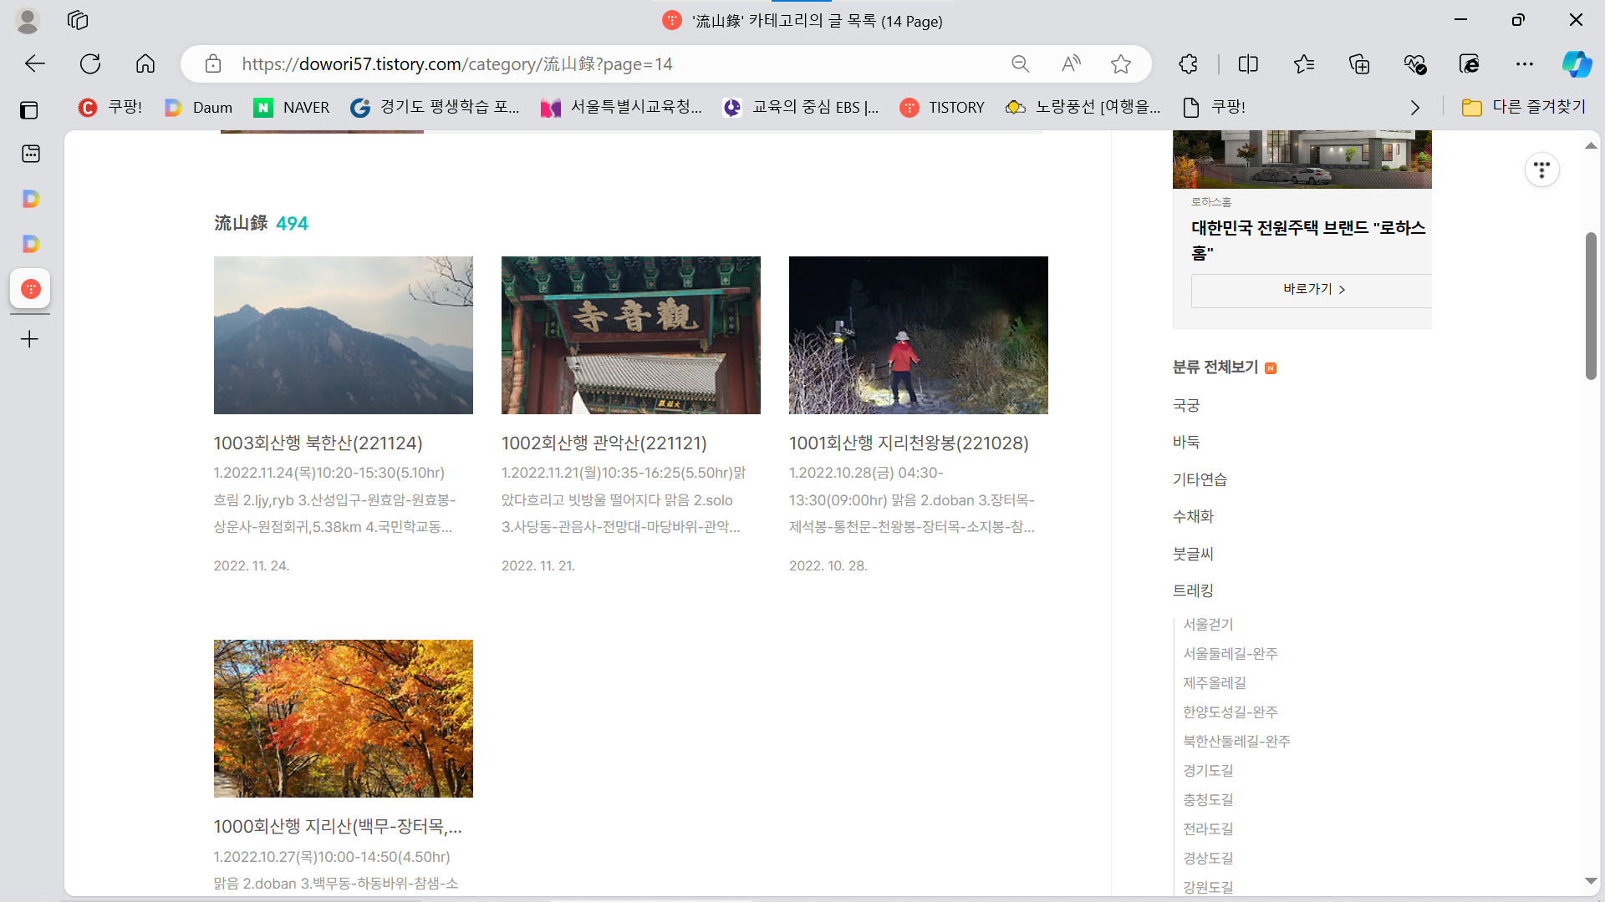The height and width of the screenshot is (902, 1605).
Task: Go to the browser Home page
Action: pyautogui.click(x=145, y=64)
